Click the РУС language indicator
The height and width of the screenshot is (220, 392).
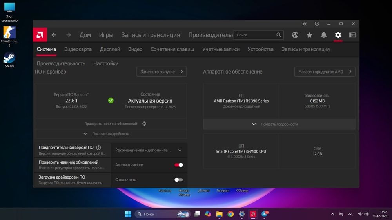[x=350, y=214]
